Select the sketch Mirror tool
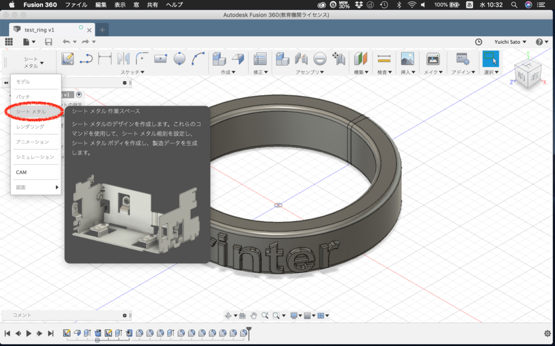 tap(124, 58)
